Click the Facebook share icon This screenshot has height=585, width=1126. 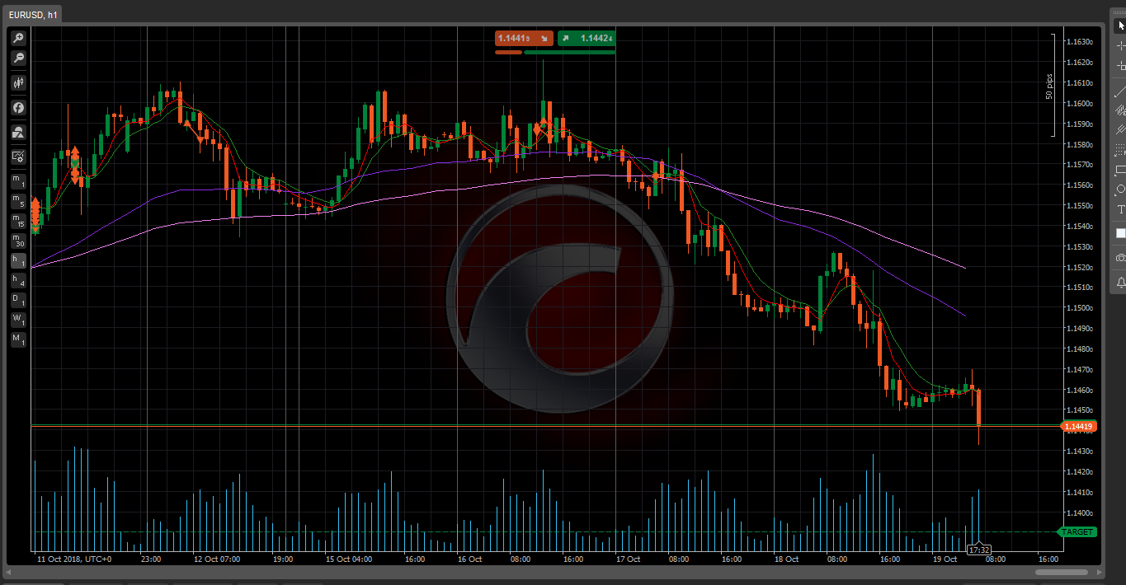[18, 107]
